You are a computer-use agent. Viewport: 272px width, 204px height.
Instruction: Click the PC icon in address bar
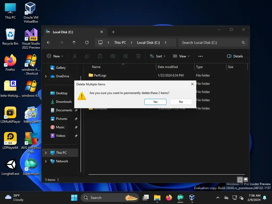click(x=100, y=42)
